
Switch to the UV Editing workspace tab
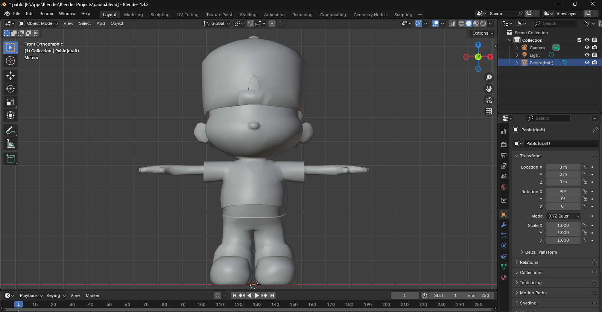pyautogui.click(x=188, y=15)
